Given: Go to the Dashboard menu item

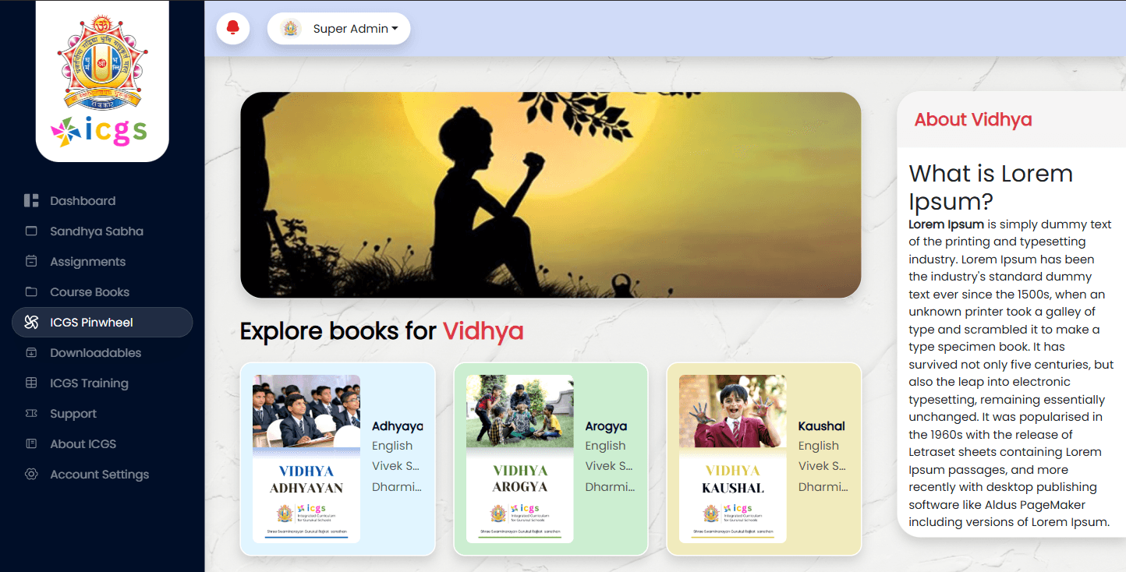Looking at the screenshot, I should click(x=83, y=201).
